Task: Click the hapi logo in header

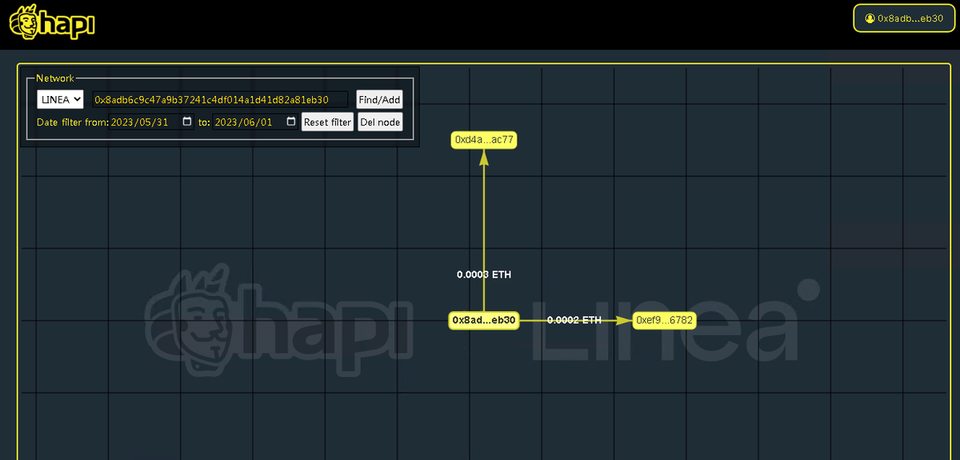Action: pos(52,22)
